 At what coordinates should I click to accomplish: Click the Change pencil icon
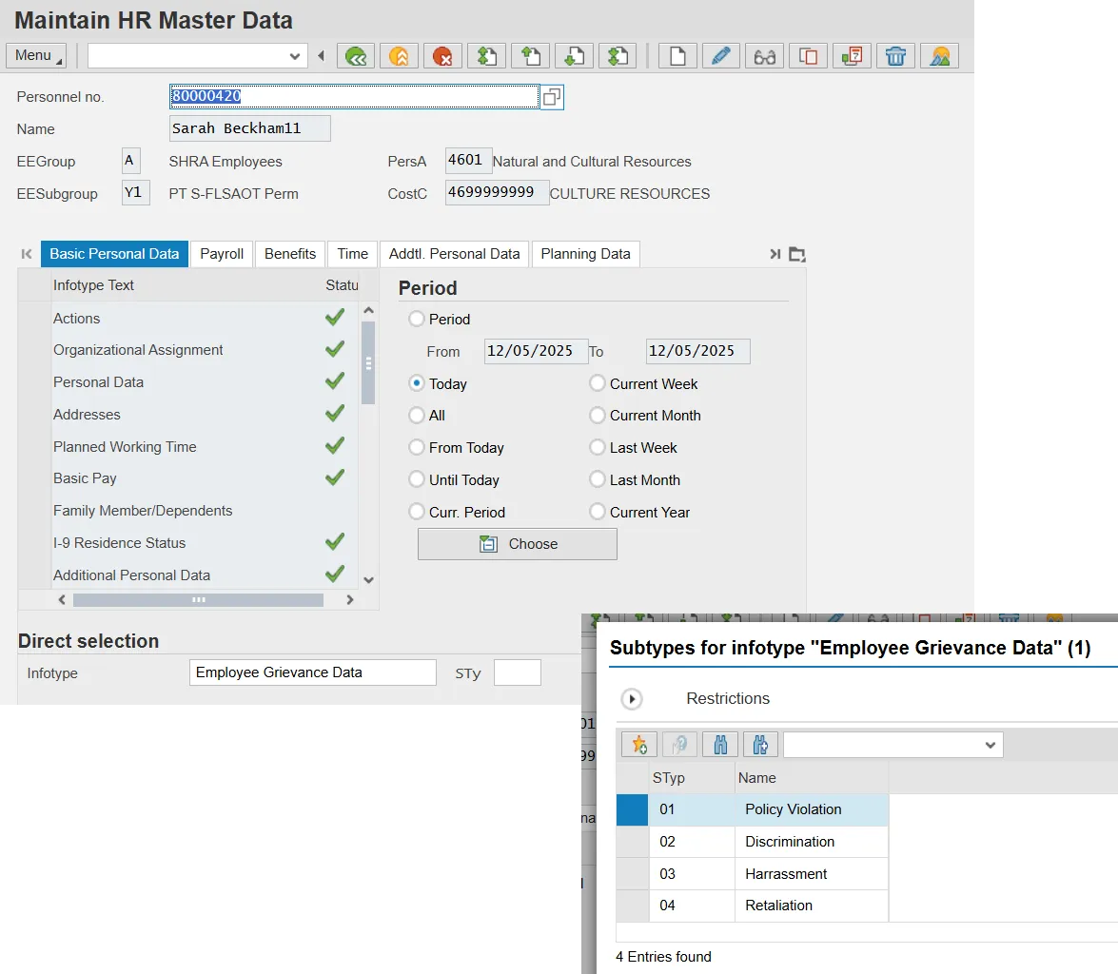(721, 56)
